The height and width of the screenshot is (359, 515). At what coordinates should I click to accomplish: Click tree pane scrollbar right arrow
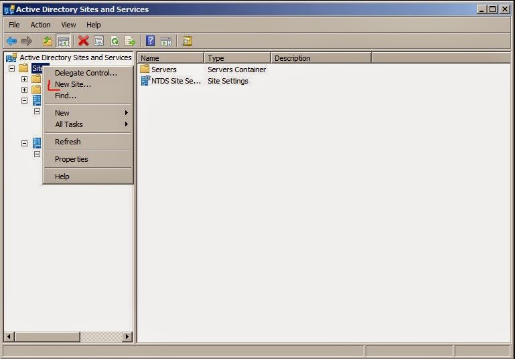[x=127, y=336]
